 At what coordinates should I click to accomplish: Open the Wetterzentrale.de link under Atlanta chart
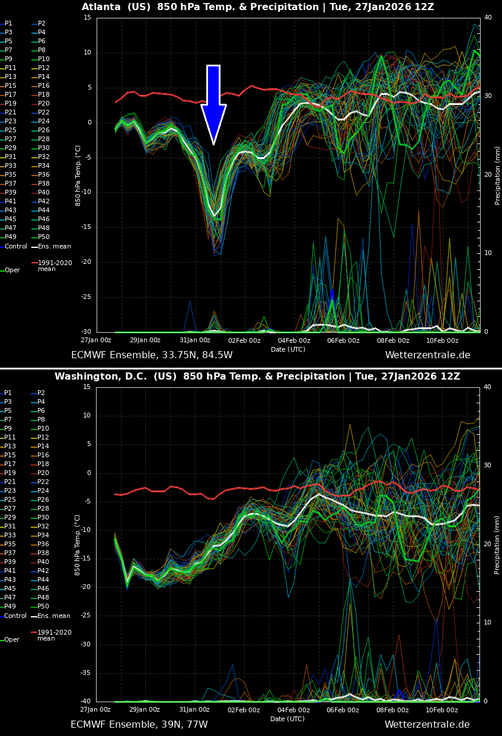[x=427, y=355]
